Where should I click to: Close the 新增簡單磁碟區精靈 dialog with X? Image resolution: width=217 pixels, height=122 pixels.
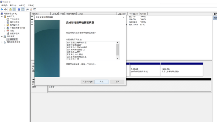(123, 17)
